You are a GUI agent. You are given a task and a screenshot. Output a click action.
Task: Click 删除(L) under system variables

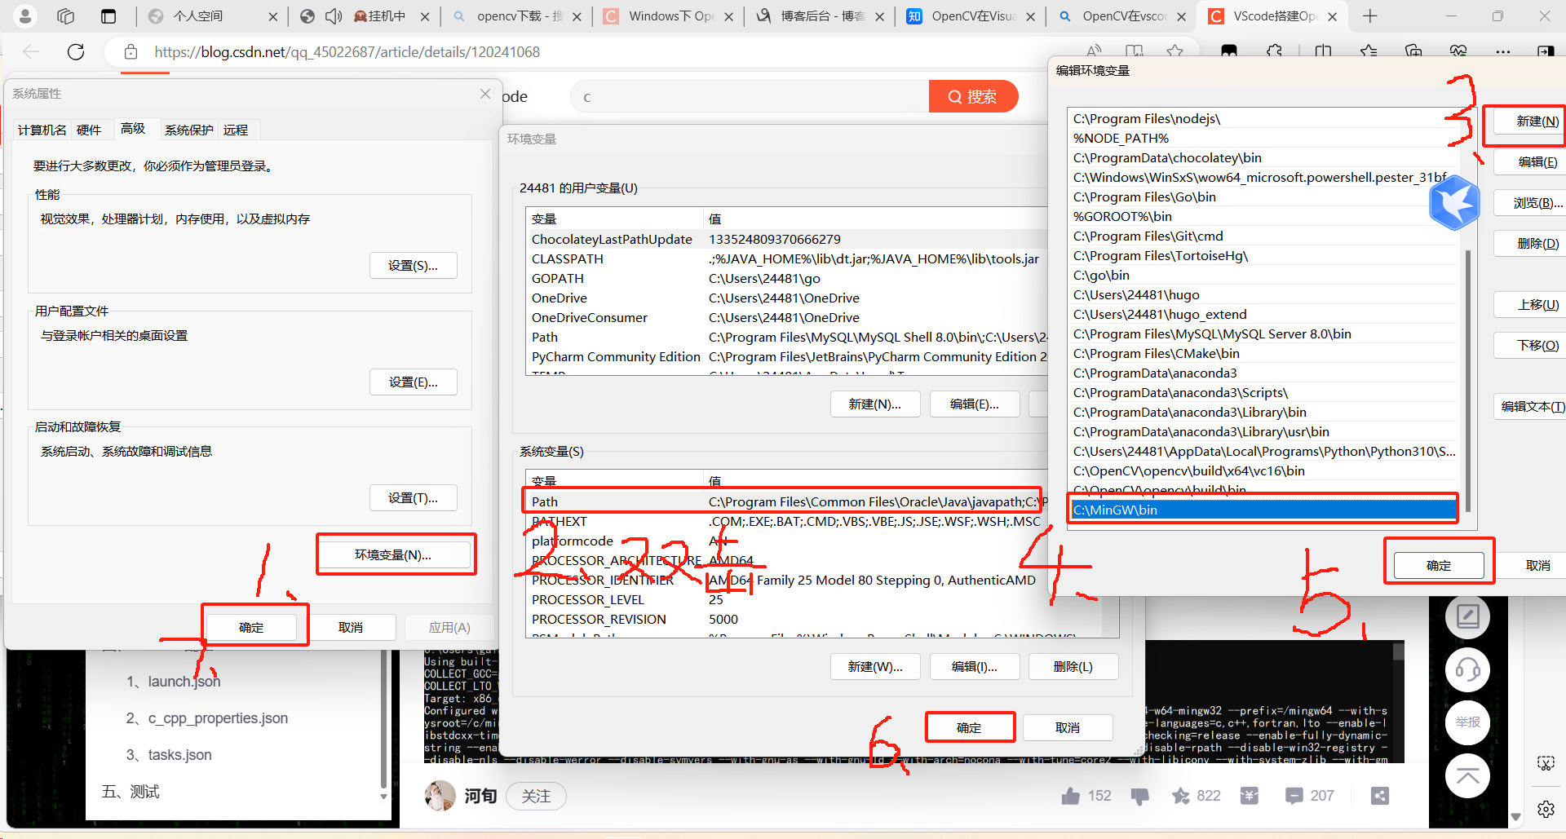1073,666
